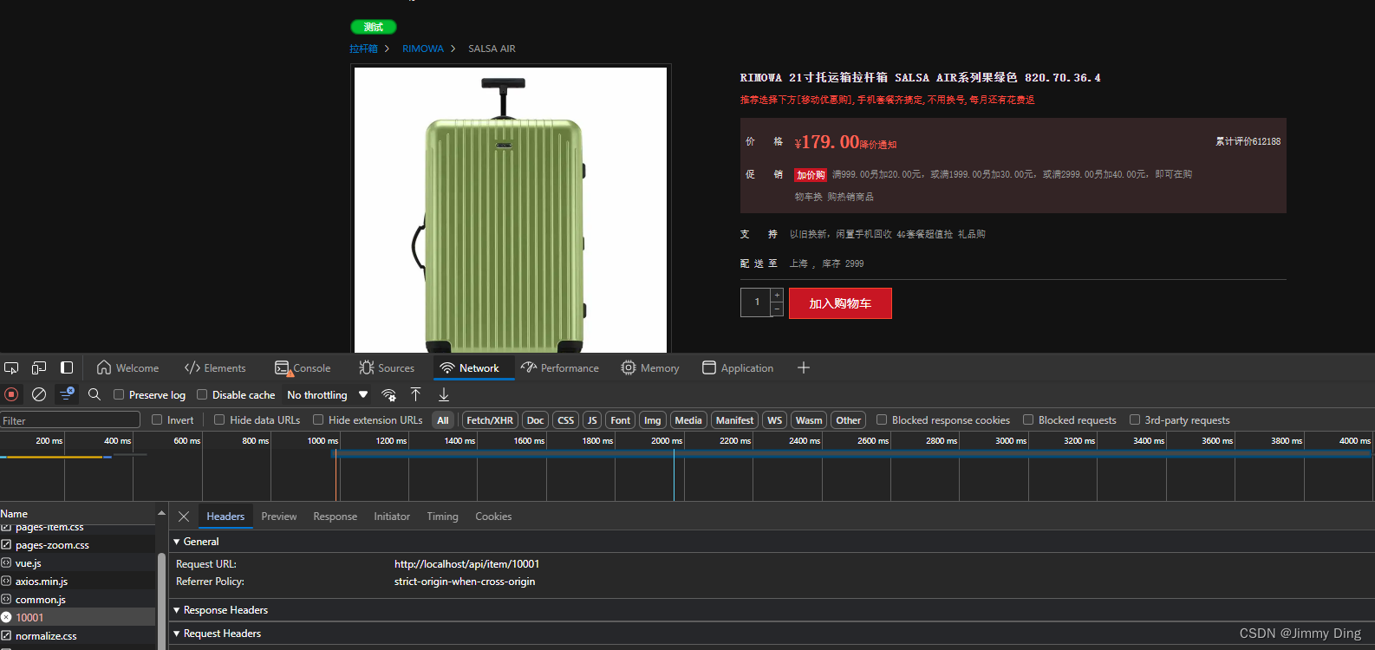Check the Invert filter option
Image resolution: width=1375 pixels, height=650 pixels.
click(x=157, y=419)
